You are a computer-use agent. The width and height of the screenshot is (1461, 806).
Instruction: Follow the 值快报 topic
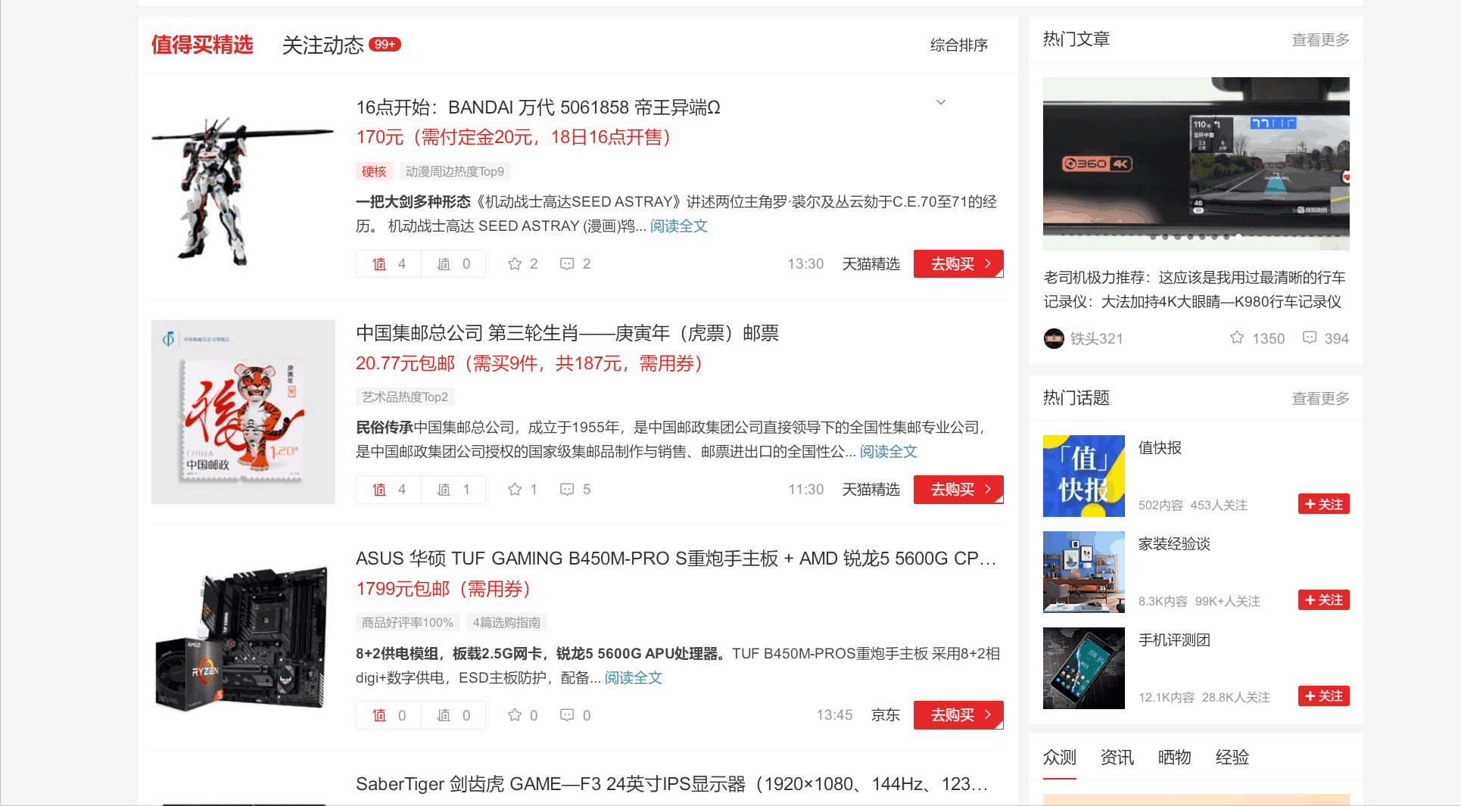click(1324, 504)
